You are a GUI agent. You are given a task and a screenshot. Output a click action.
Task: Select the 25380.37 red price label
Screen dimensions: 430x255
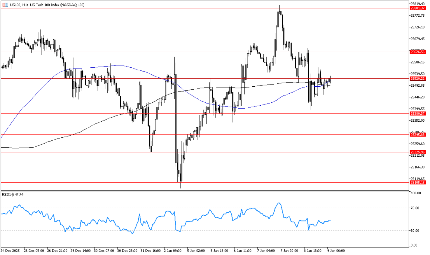pos(417,113)
